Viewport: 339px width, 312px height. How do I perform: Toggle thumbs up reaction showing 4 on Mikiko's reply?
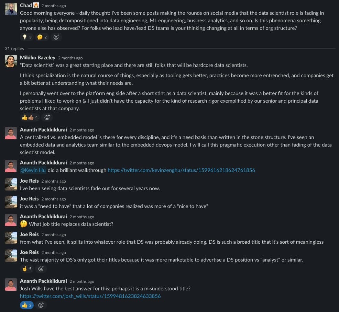tap(30, 117)
